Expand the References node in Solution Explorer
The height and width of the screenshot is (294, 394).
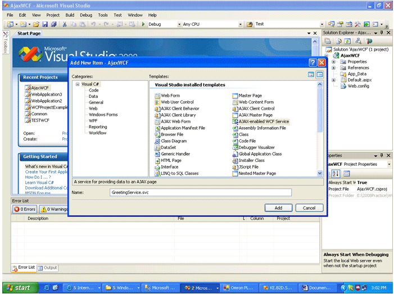click(x=333, y=68)
